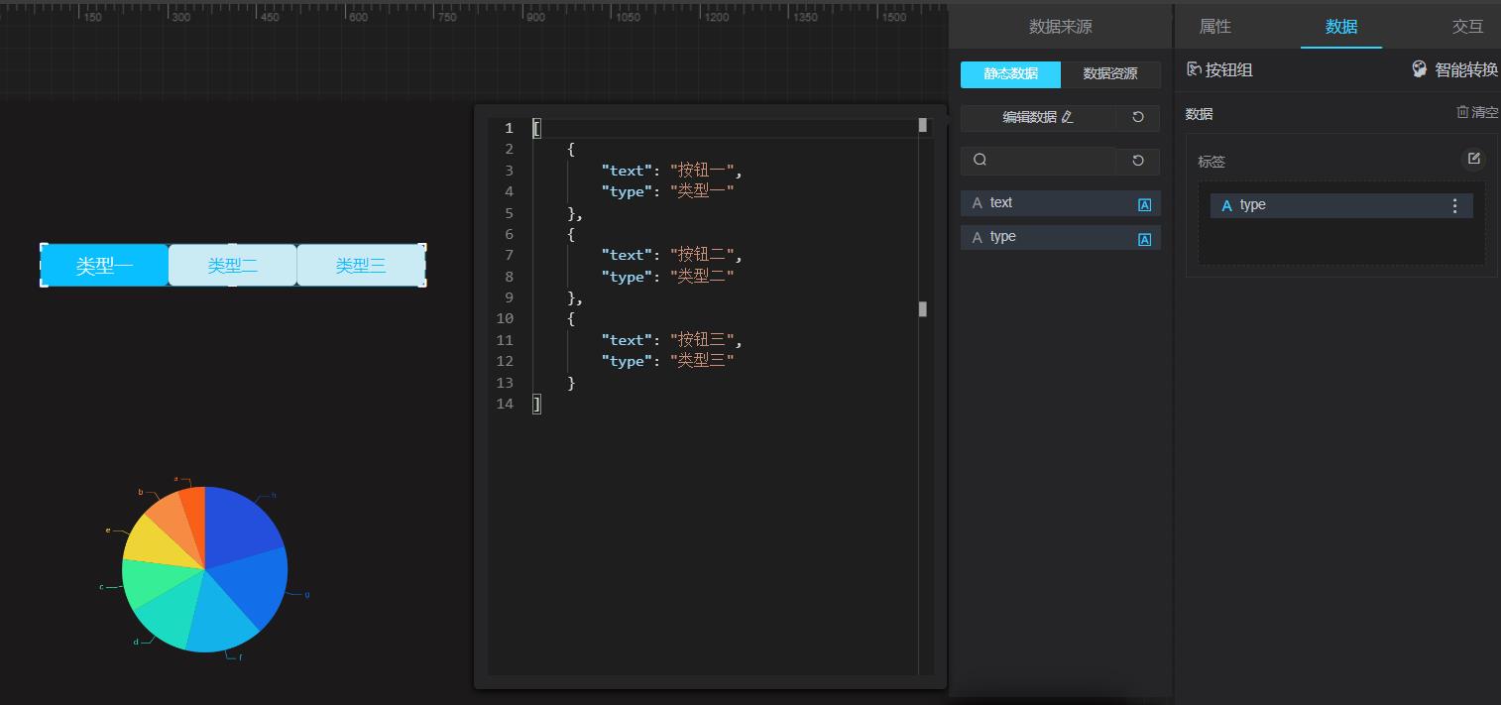Click the 类型二 button on the canvas
This screenshot has width=1501, height=705.
(232, 265)
